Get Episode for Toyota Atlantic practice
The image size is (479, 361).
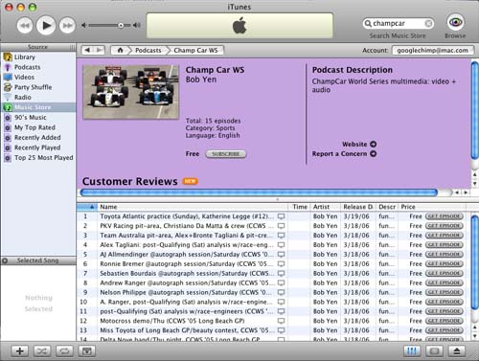[x=445, y=216]
